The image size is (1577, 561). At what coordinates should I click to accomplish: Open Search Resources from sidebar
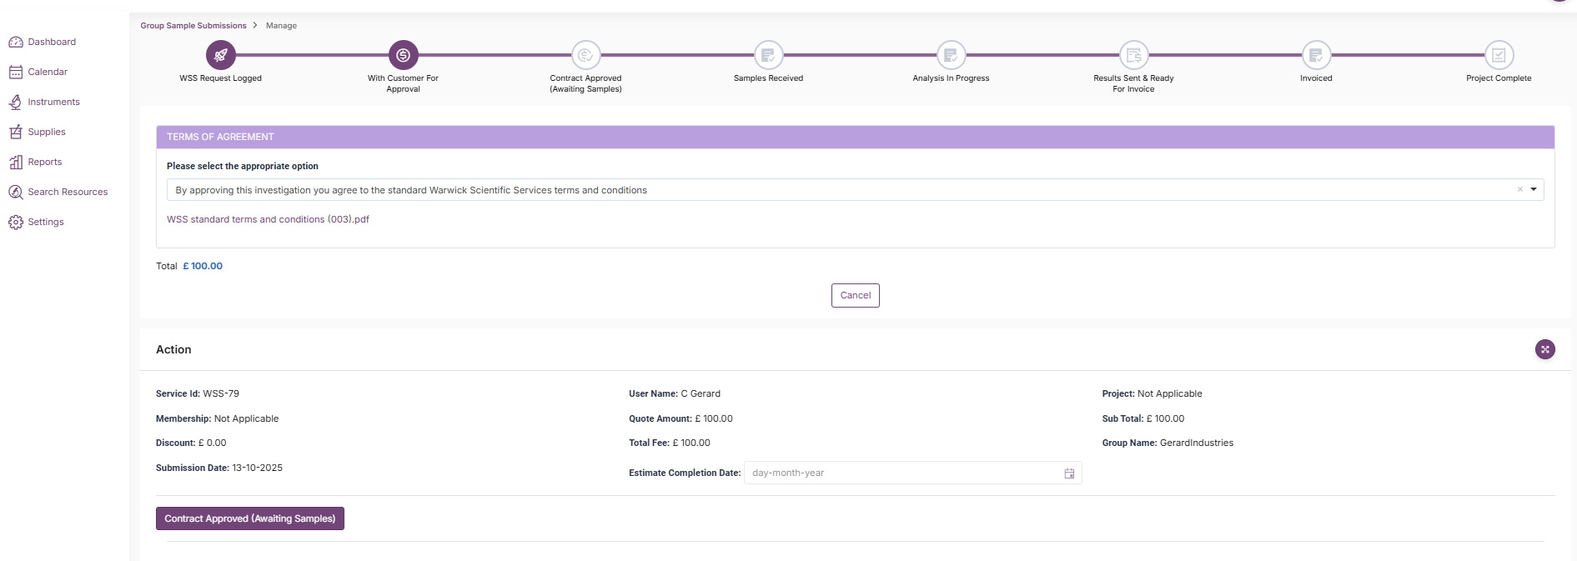pyautogui.click(x=68, y=192)
